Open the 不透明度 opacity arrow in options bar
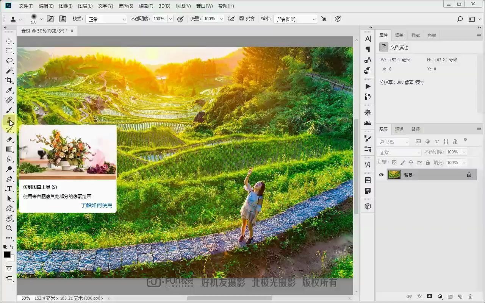Screen dimensions: 485x303 tap(171, 19)
